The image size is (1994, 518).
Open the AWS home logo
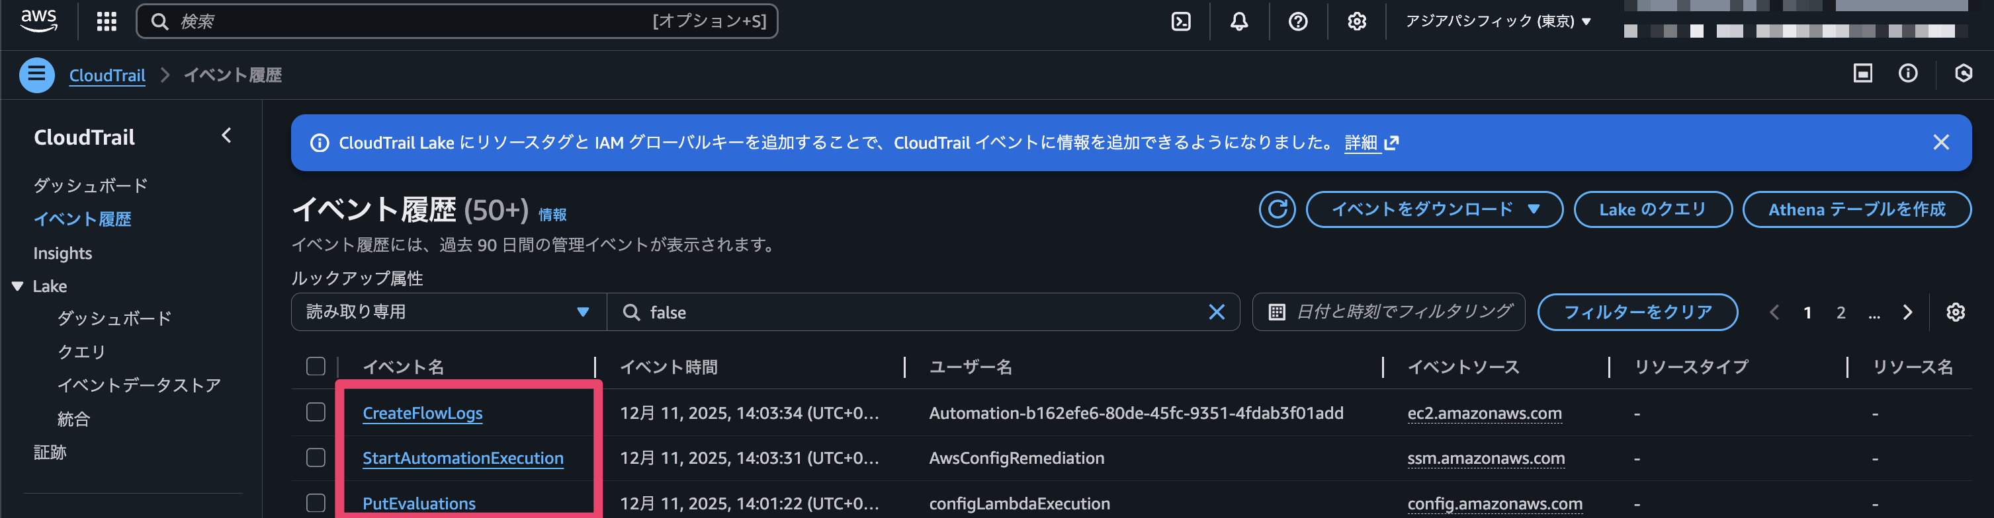click(x=39, y=21)
